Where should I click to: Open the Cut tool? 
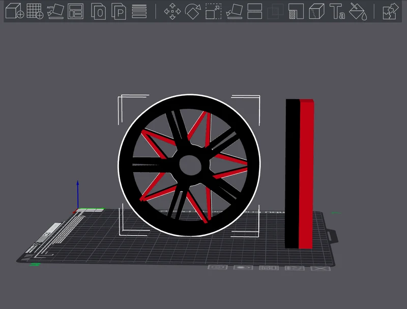click(x=255, y=11)
